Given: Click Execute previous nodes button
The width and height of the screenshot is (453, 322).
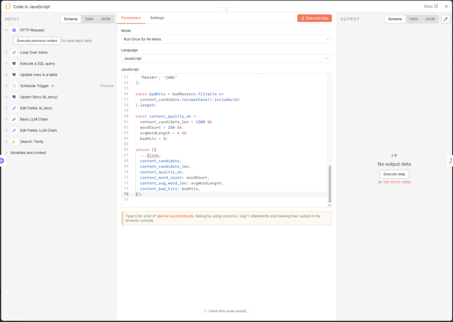Looking at the screenshot, I should pos(37,41).
